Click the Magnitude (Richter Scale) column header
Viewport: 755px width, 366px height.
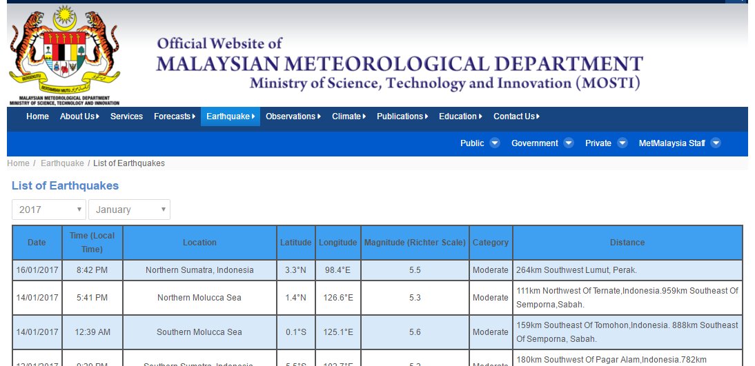tap(415, 243)
